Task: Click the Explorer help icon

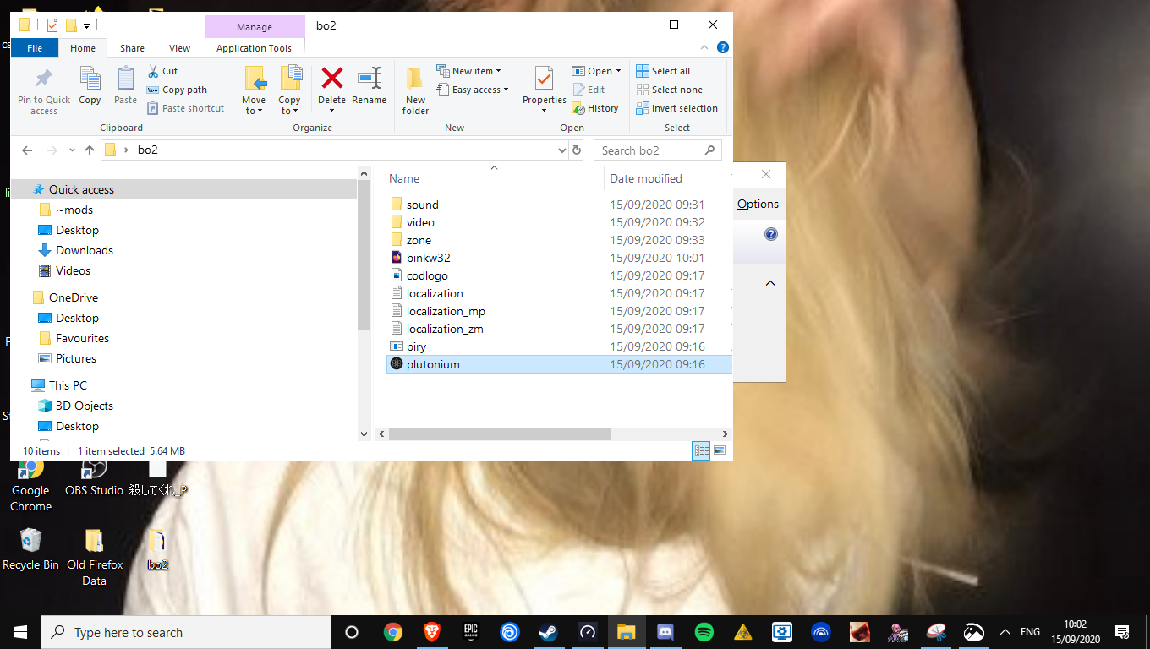Action: pyautogui.click(x=722, y=48)
